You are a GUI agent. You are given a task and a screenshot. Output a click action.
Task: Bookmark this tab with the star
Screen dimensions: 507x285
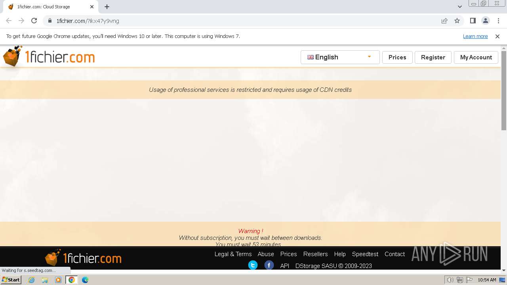(x=457, y=21)
